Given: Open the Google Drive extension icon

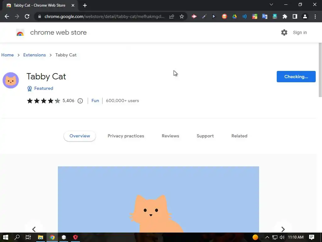Looking at the screenshot, I should [x=234, y=16].
